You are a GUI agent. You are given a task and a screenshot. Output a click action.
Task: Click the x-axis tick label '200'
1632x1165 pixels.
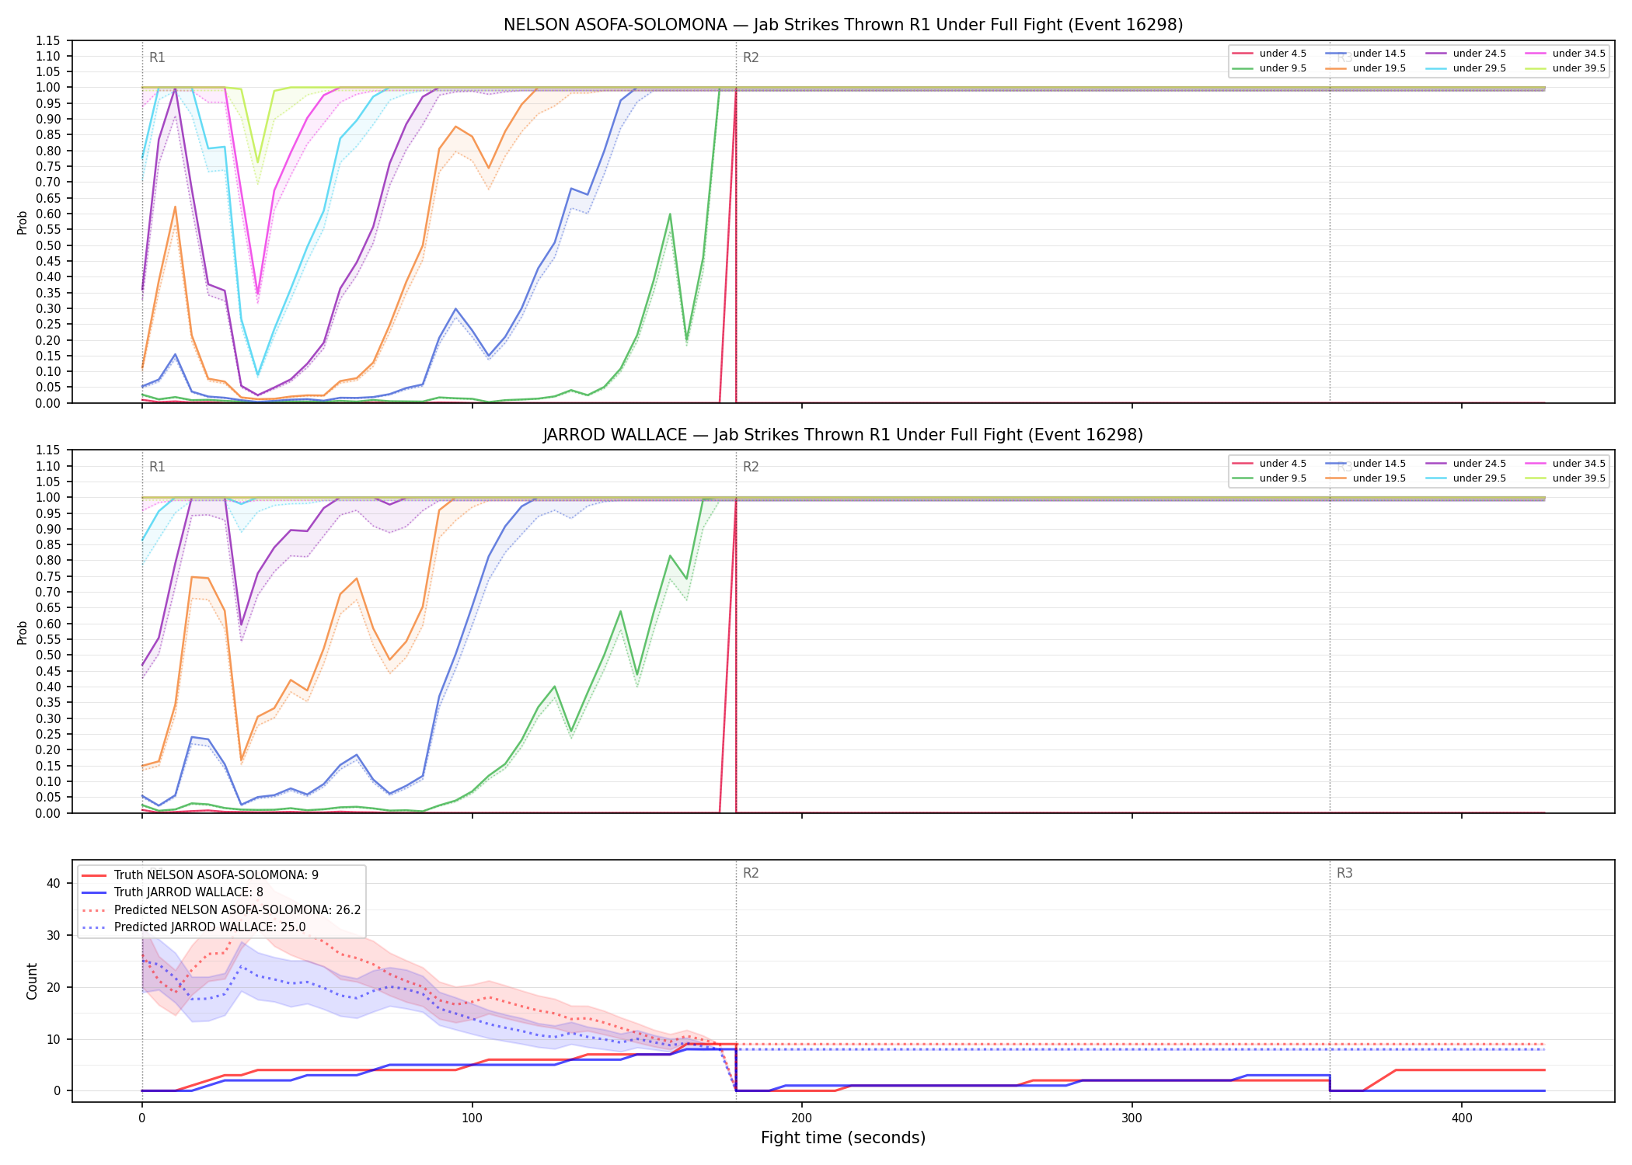tap(801, 1118)
